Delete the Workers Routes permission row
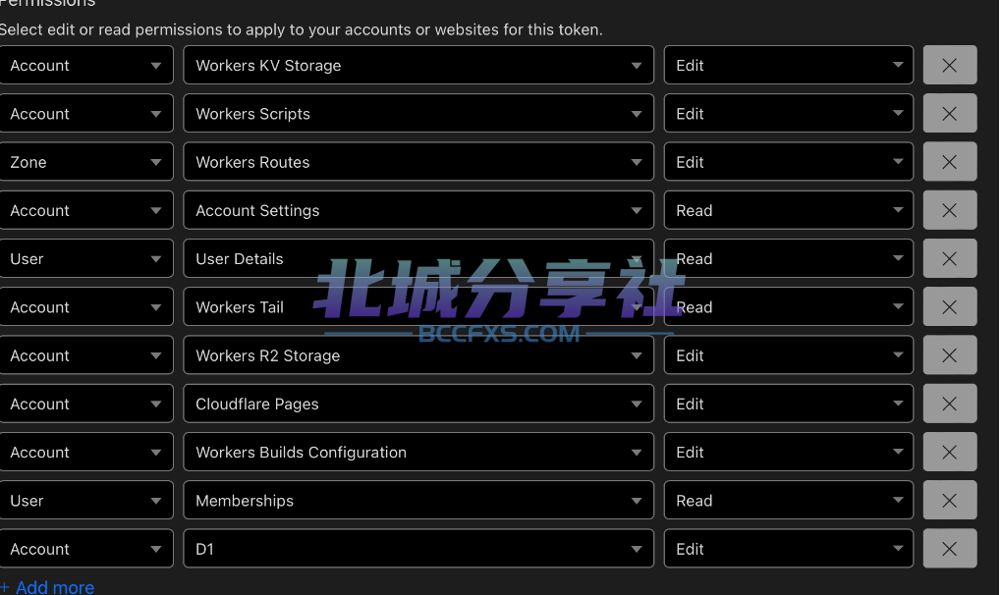The width and height of the screenshot is (1001, 595). 949,162
